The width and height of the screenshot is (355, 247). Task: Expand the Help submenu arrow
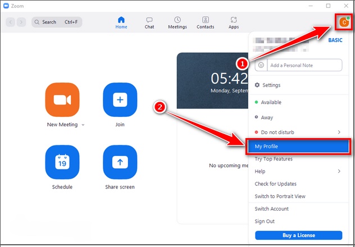click(x=339, y=171)
